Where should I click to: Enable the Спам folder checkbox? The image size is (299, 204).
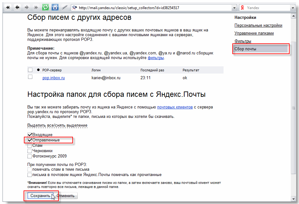[30, 146]
